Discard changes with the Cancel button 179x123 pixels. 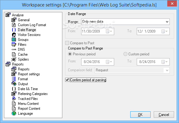(x=164, y=115)
